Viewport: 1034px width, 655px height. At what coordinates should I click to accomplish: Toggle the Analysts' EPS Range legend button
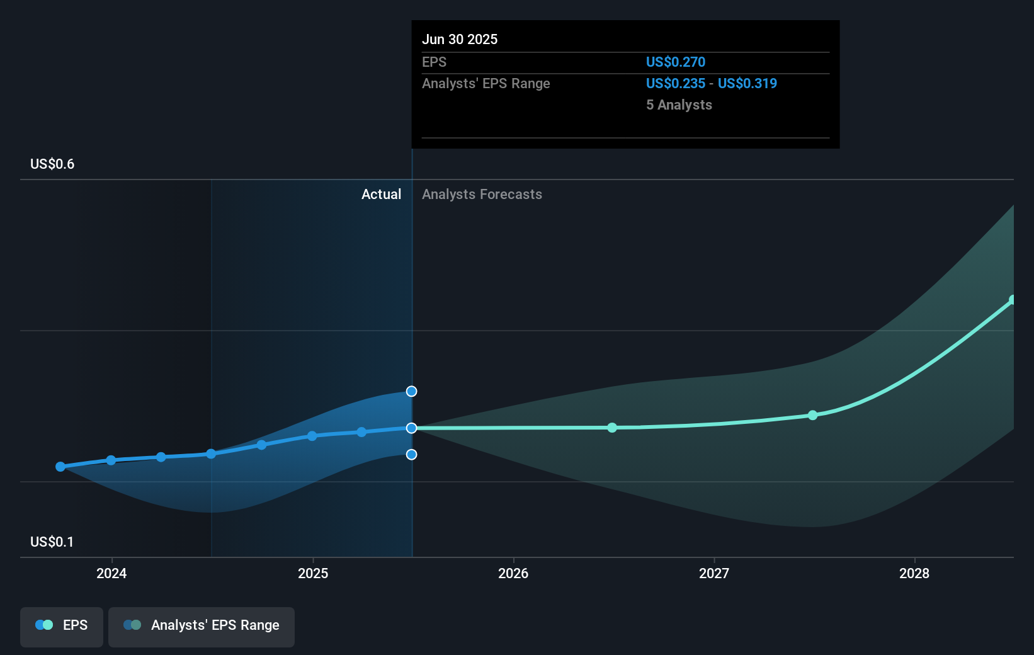click(201, 627)
